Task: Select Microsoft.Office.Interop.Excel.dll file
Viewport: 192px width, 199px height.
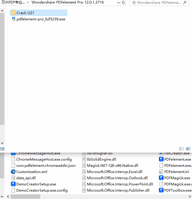Action: [114, 172]
